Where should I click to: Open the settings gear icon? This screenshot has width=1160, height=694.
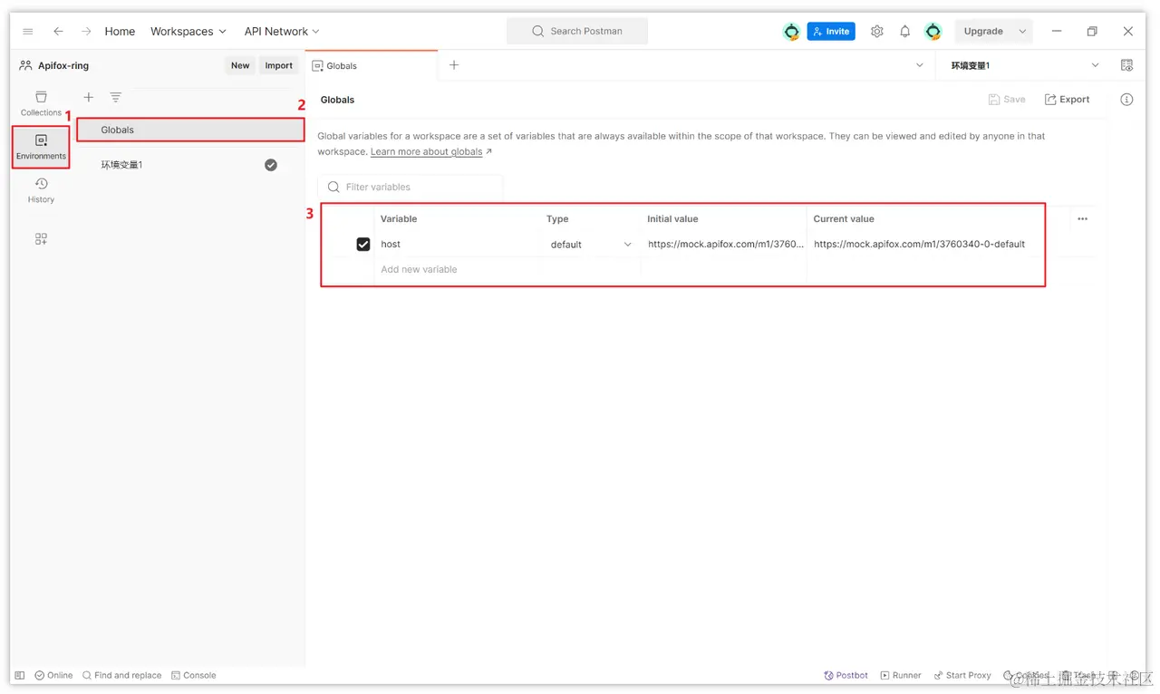(x=876, y=32)
